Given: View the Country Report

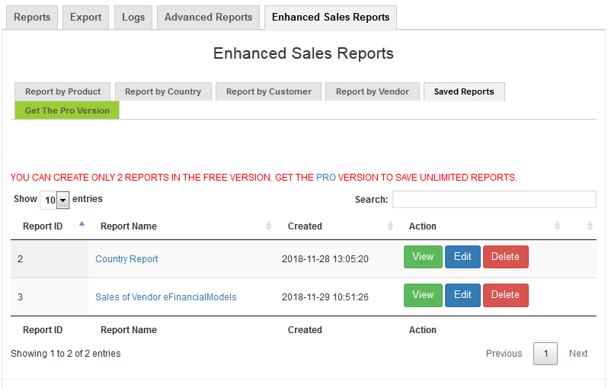Looking at the screenshot, I should 423,257.
